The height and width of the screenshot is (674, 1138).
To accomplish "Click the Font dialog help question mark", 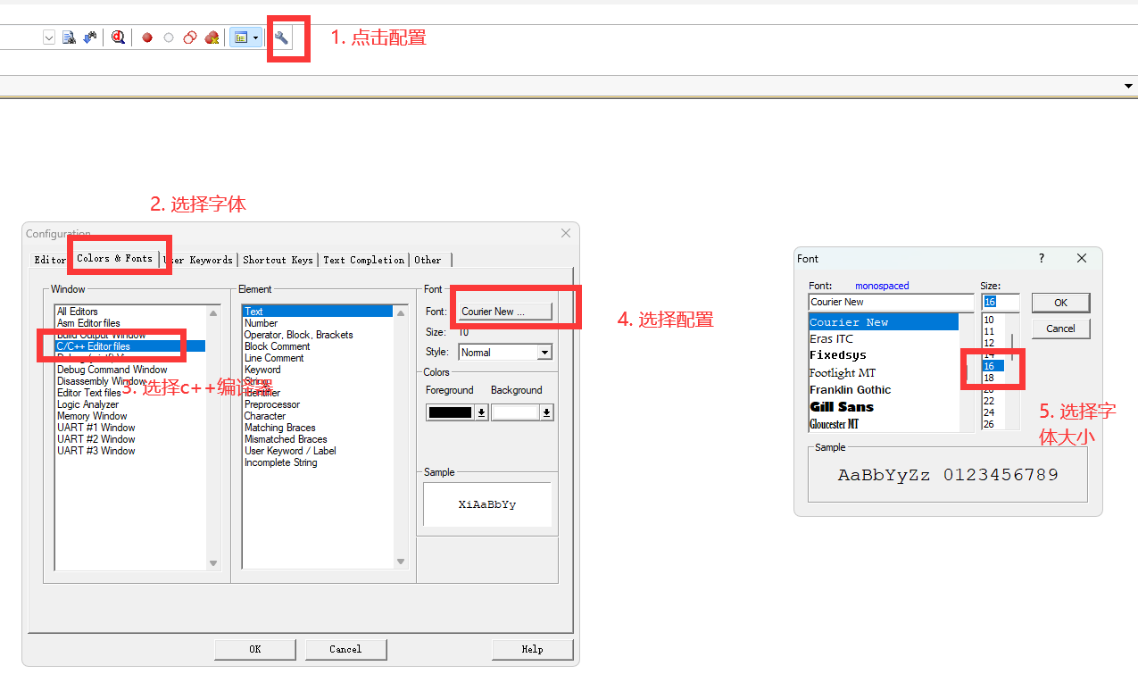I will tap(1041, 258).
